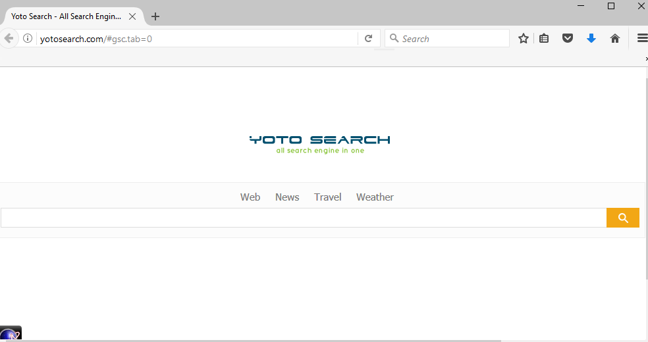Click the Yoto Search logo

pyautogui.click(x=319, y=143)
